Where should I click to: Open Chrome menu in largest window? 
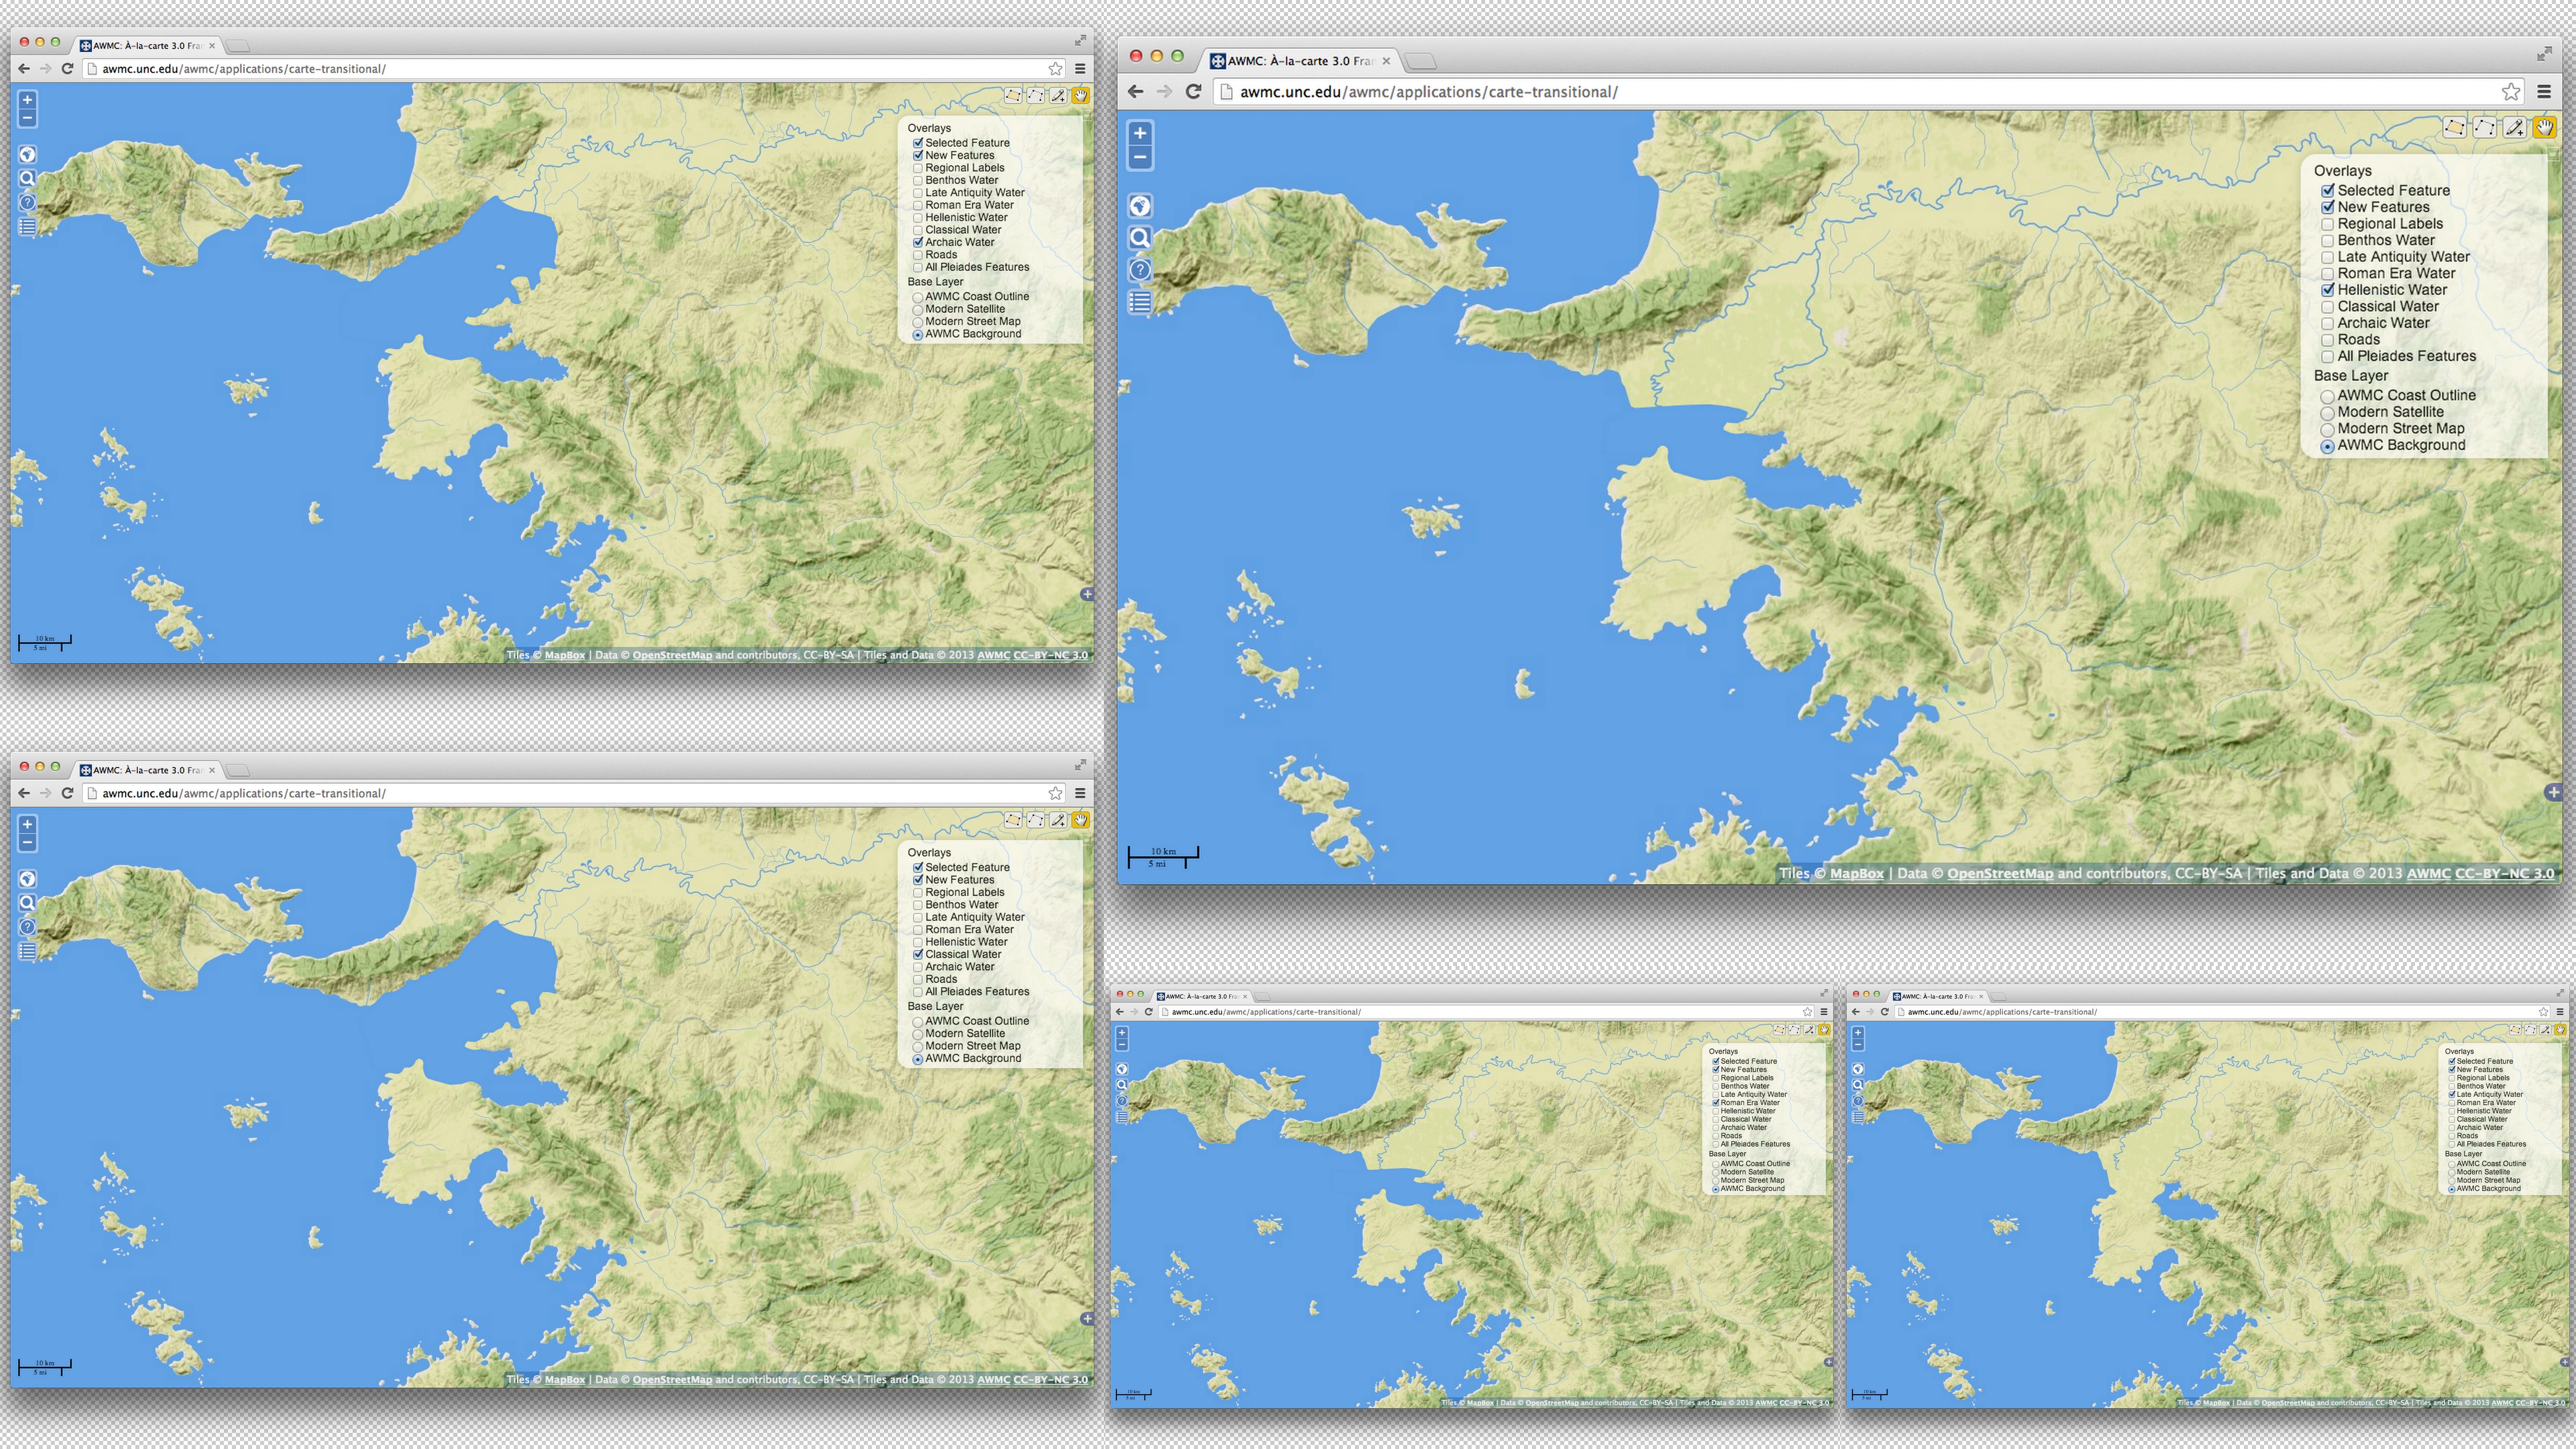pyautogui.click(x=2544, y=92)
